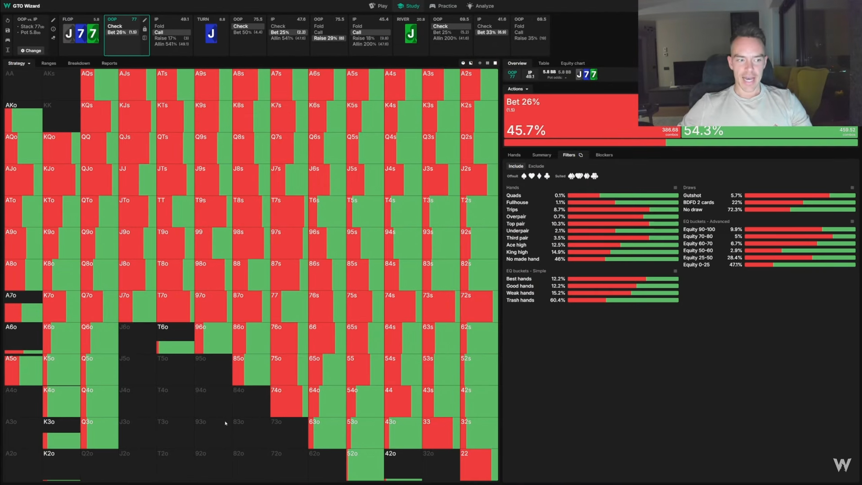Open the Strategy dropdown
The width and height of the screenshot is (862, 485).
click(19, 63)
